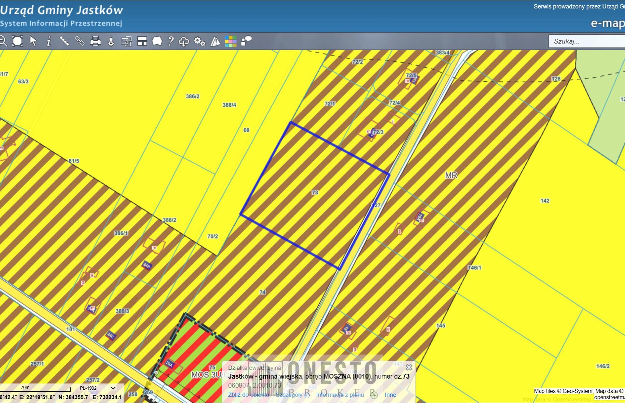The width and height of the screenshot is (625, 403).
Task: Open the 'Inne' link in popup
Action: point(390,395)
